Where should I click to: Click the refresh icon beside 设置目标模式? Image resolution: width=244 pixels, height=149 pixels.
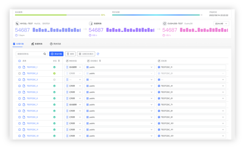[98, 54]
